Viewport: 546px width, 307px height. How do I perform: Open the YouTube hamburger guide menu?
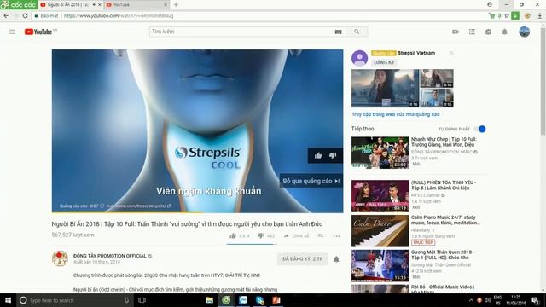(x=12, y=32)
